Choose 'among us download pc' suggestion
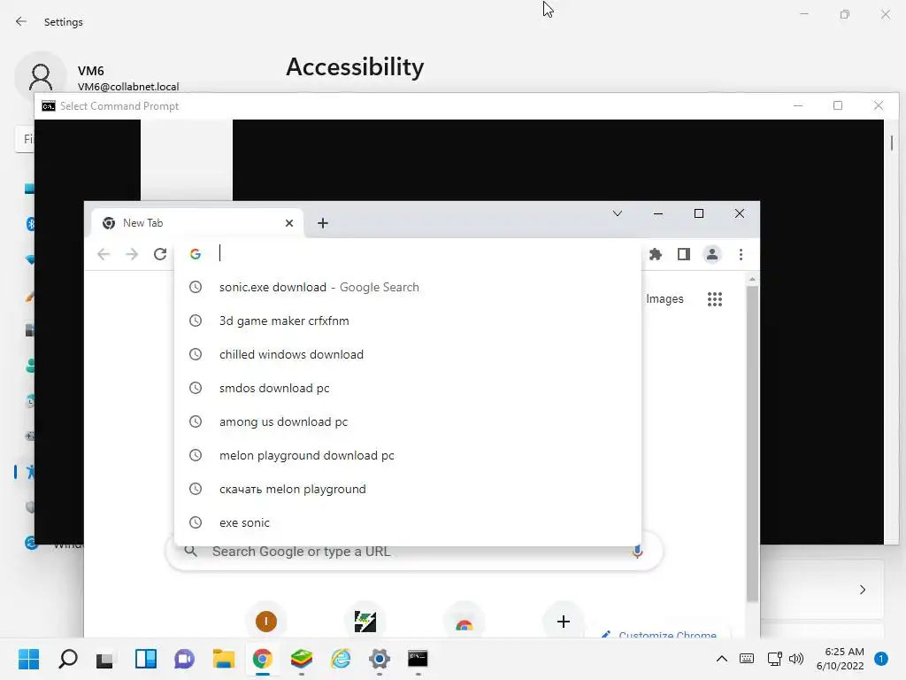Viewport: 906px width, 680px height. click(x=407, y=422)
